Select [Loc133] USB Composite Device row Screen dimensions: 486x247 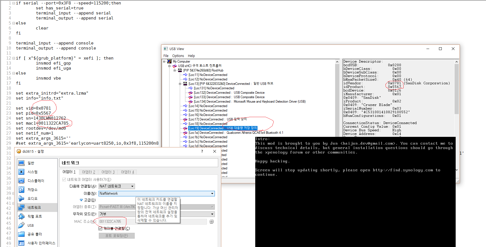coord(229,97)
